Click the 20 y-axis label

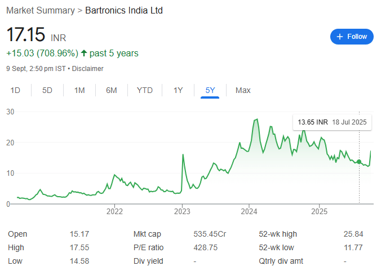point(10,143)
